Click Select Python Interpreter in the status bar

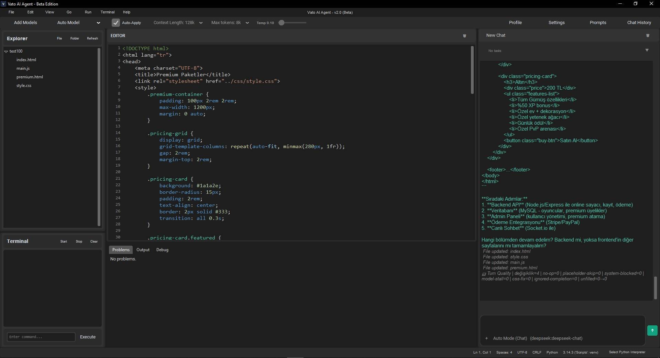[x=627, y=352]
